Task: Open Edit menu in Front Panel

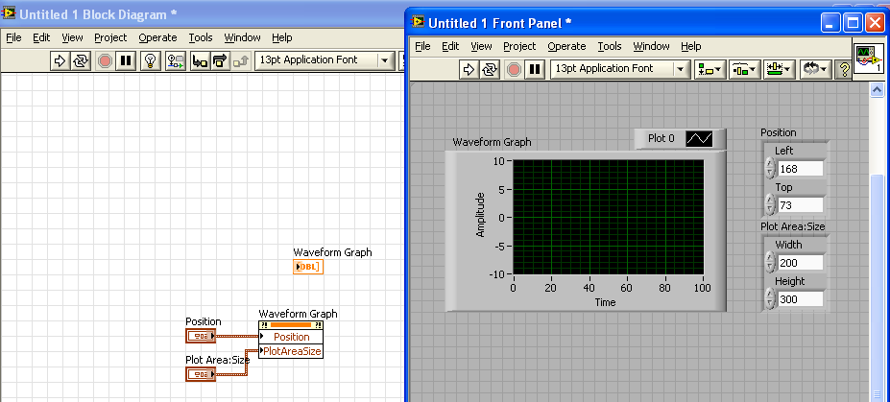Action: tap(450, 46)
